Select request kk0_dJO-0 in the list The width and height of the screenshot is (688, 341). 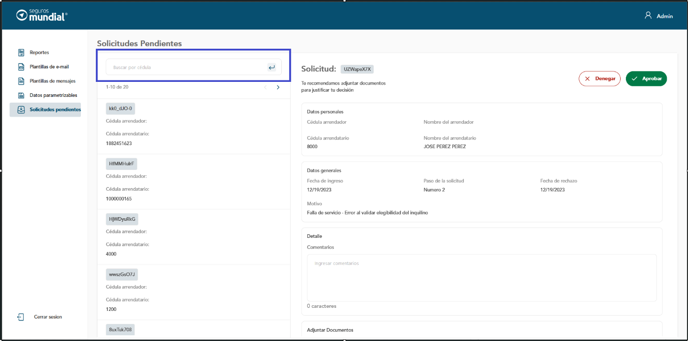coord(121,108)
